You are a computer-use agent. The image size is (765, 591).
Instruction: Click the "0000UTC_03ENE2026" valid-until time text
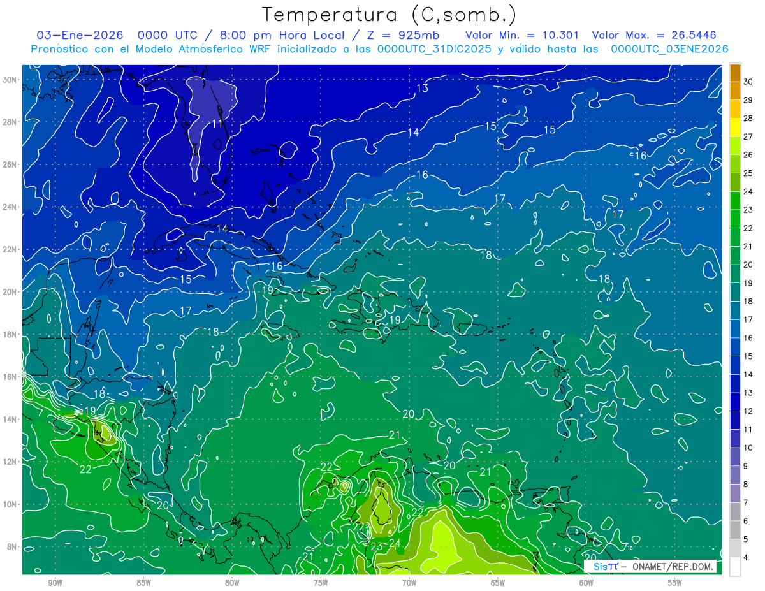click(669, 49)
